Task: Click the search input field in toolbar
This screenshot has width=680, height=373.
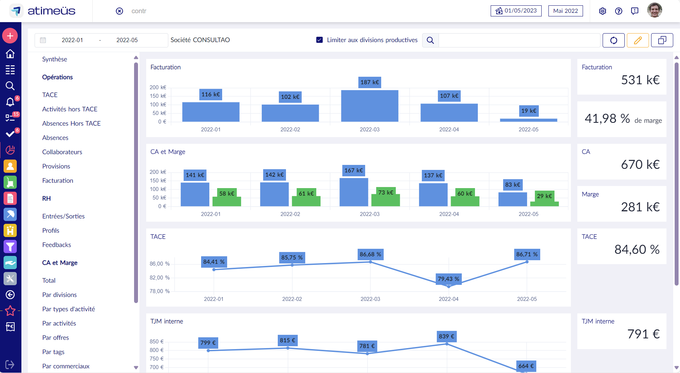Action: click(519, 40)
